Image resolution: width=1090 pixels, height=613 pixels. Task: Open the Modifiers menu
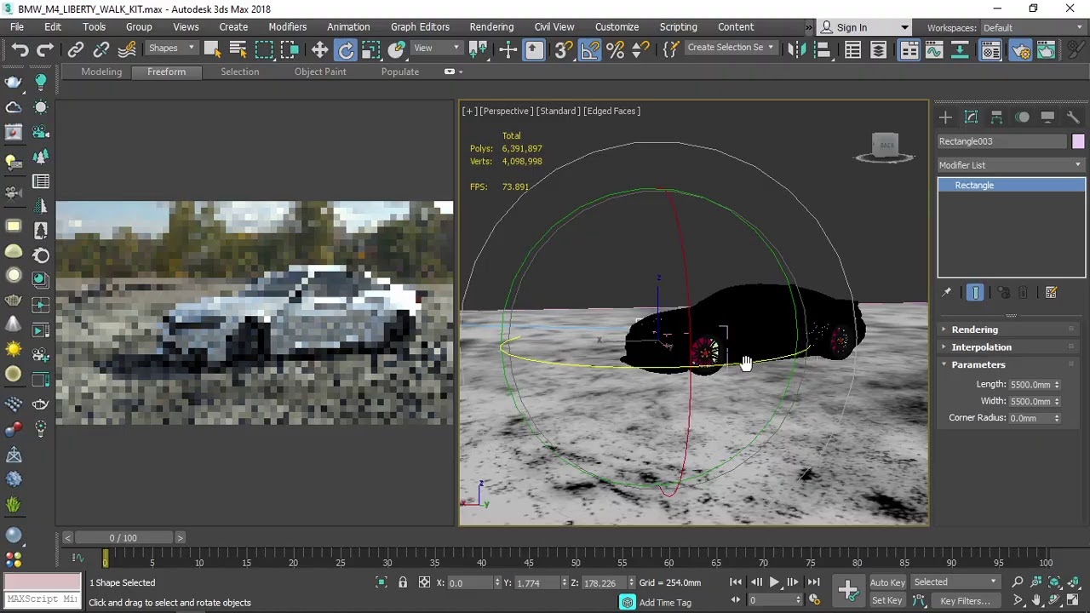pos(288,27)
